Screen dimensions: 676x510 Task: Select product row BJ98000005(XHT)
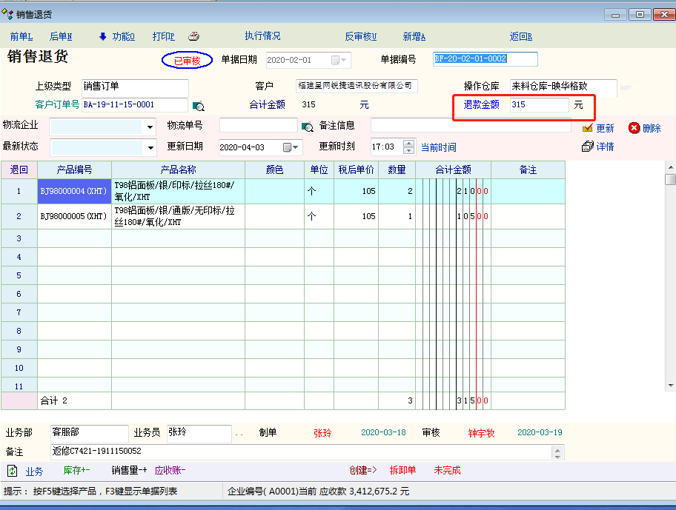(x=74, y=217)
